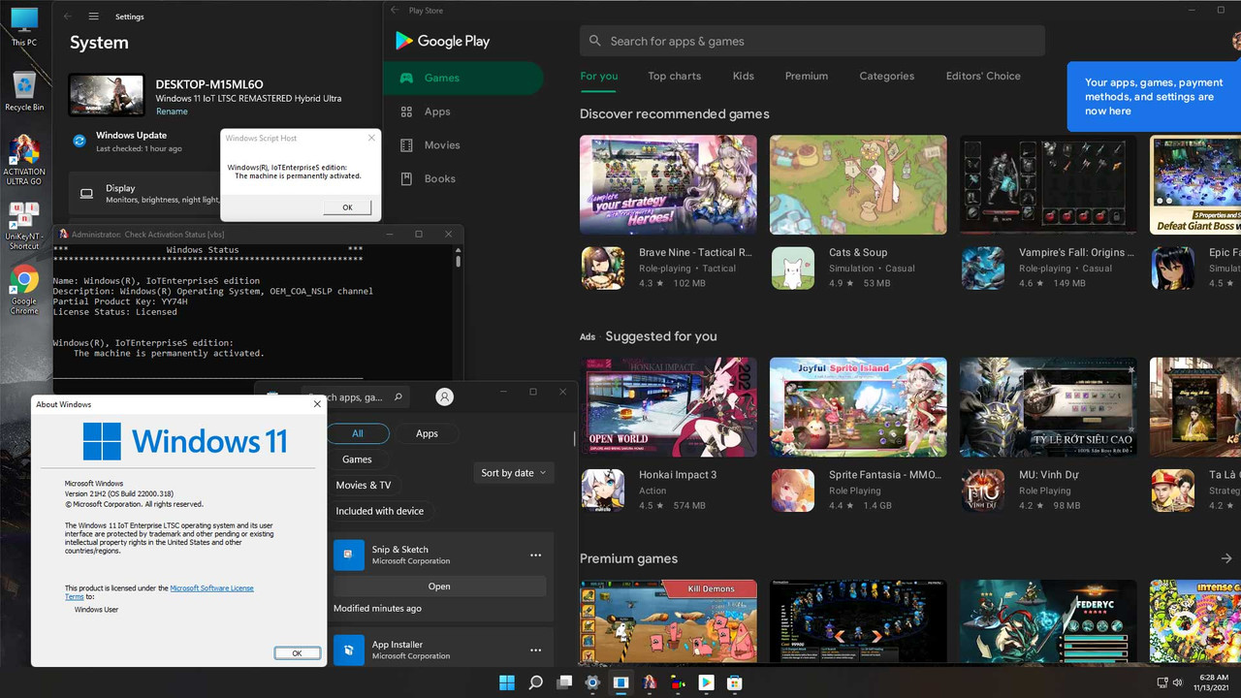Expand Premium games with the arrow

(x=1225, y=558)
